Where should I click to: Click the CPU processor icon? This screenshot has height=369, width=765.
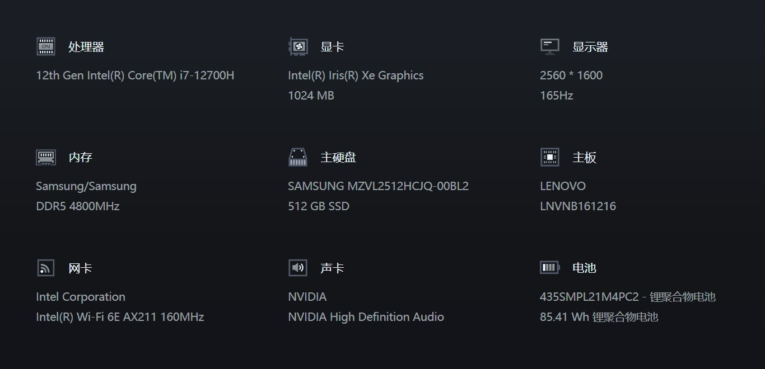coord(46,46)
